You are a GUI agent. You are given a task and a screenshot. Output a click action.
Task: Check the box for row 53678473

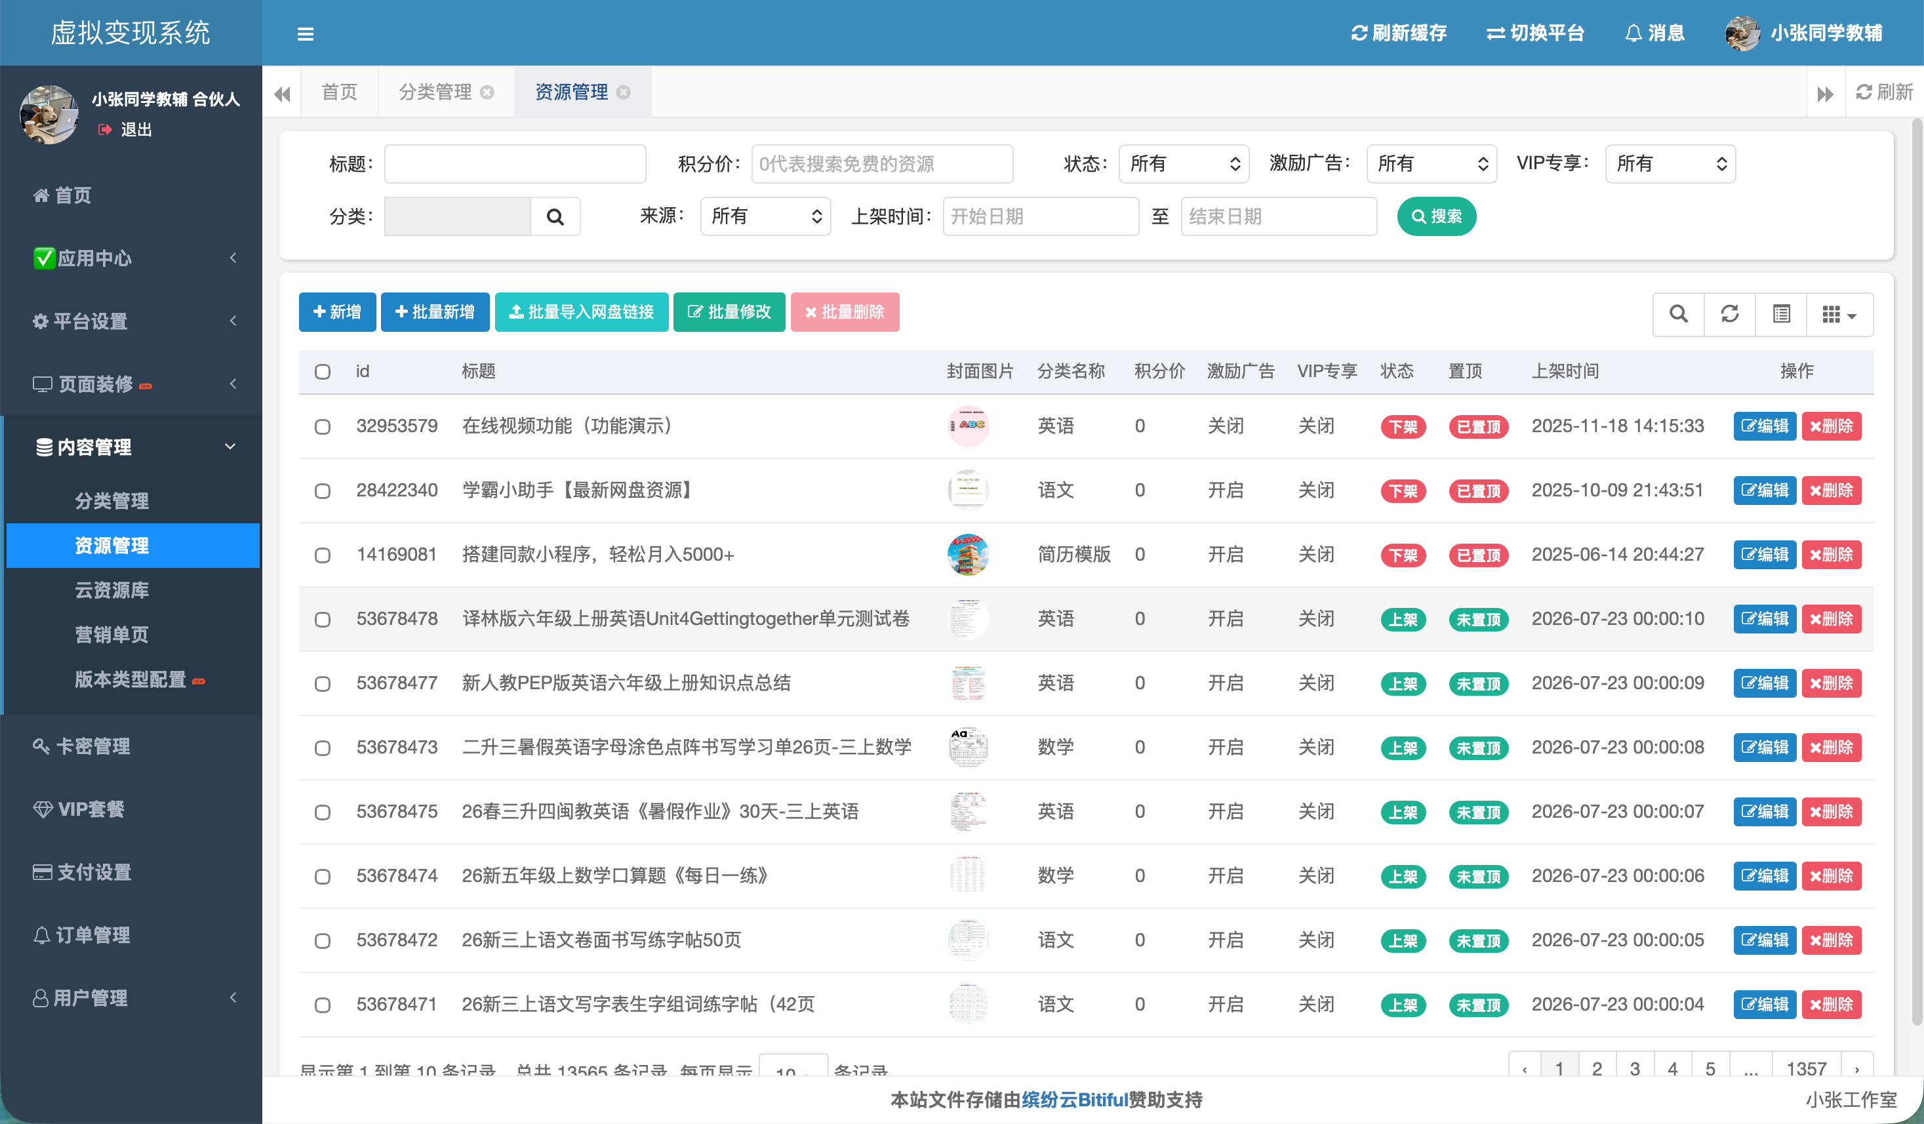click(x=323, y=748)
